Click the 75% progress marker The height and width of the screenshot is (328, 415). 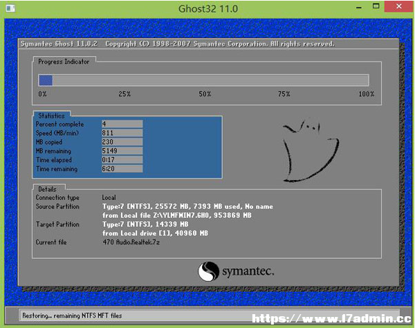click(284, 94)
